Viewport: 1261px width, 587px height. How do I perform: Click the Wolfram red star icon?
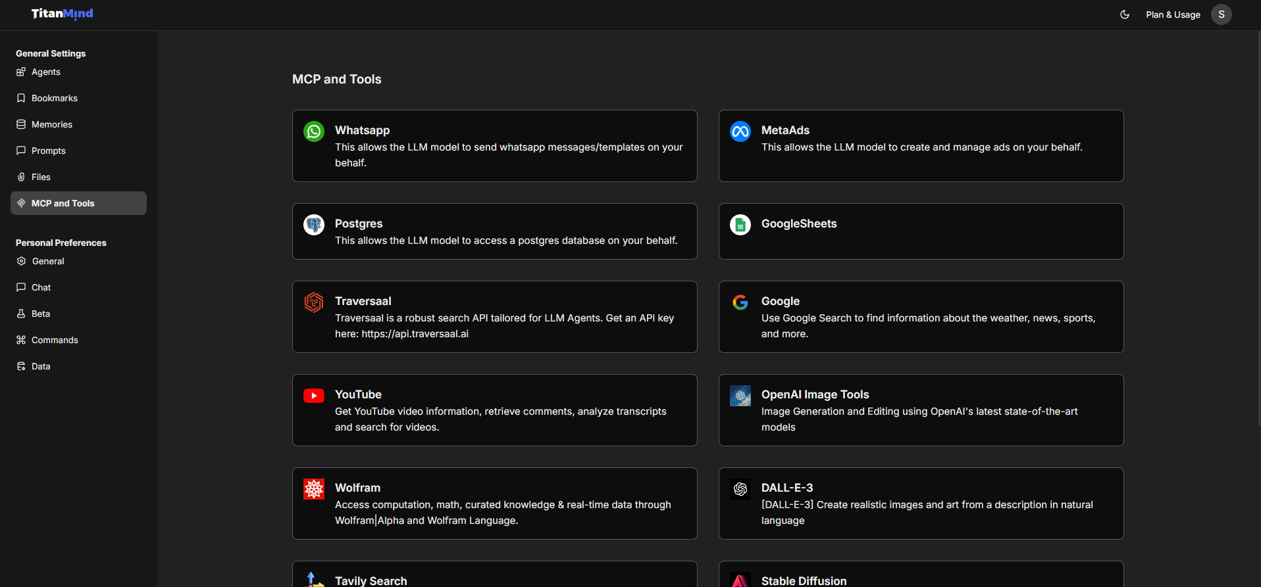point(314,489)
